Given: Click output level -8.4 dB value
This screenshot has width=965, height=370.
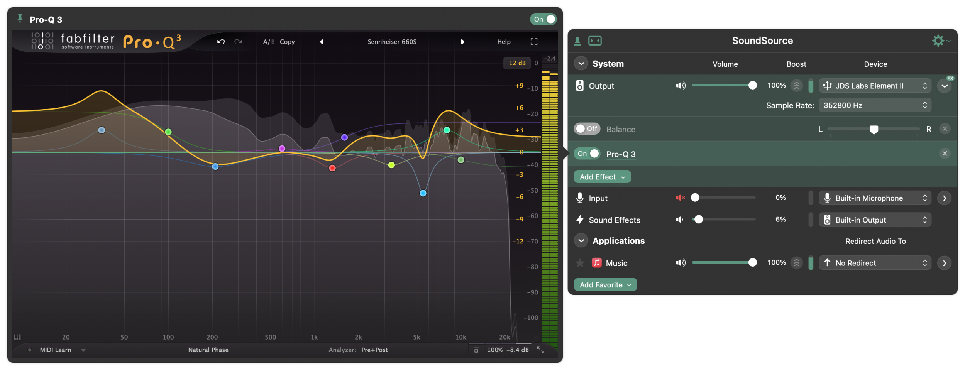Looking at the screenshot, I should point(517,350).
